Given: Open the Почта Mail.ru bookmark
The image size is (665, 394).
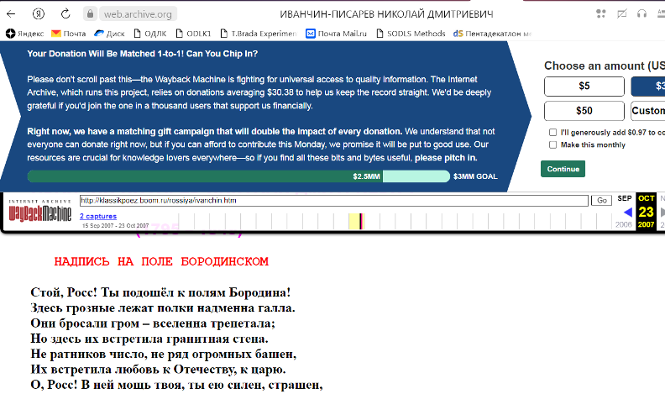Looking at the screenshot, I should click(x=337, y=34).
